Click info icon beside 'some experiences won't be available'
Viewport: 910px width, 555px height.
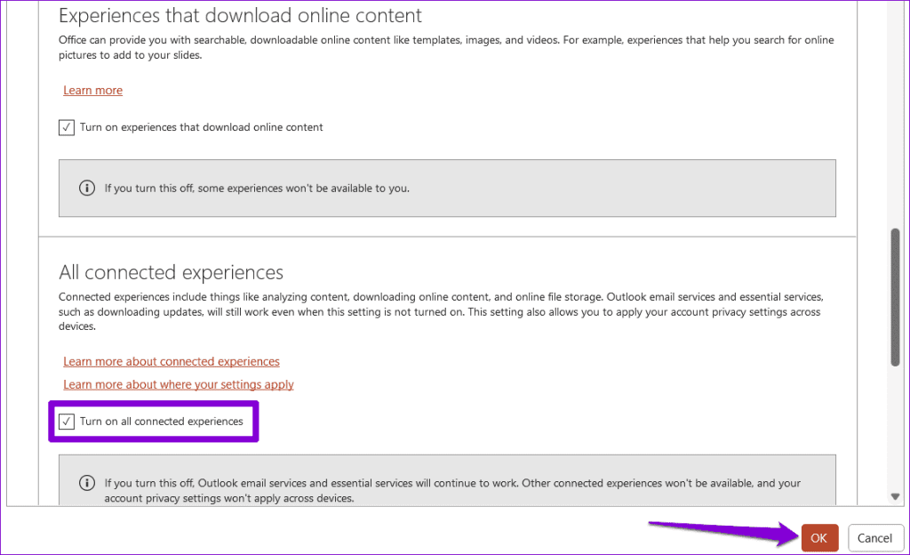(x=87, y=188)
